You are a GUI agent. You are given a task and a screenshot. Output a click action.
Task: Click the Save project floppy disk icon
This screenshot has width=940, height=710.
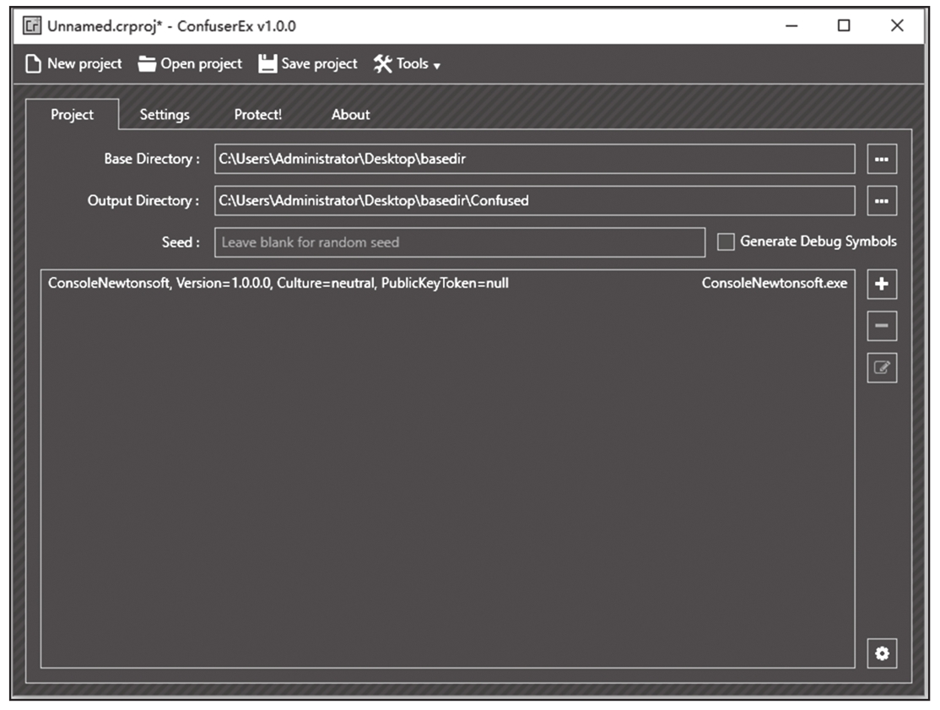click(267, 64)
